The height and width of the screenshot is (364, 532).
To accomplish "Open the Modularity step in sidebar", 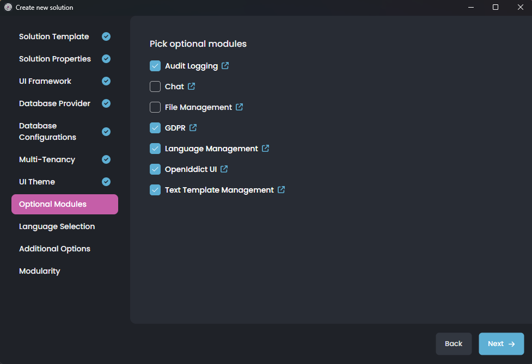I will click(x=39, y=270).
